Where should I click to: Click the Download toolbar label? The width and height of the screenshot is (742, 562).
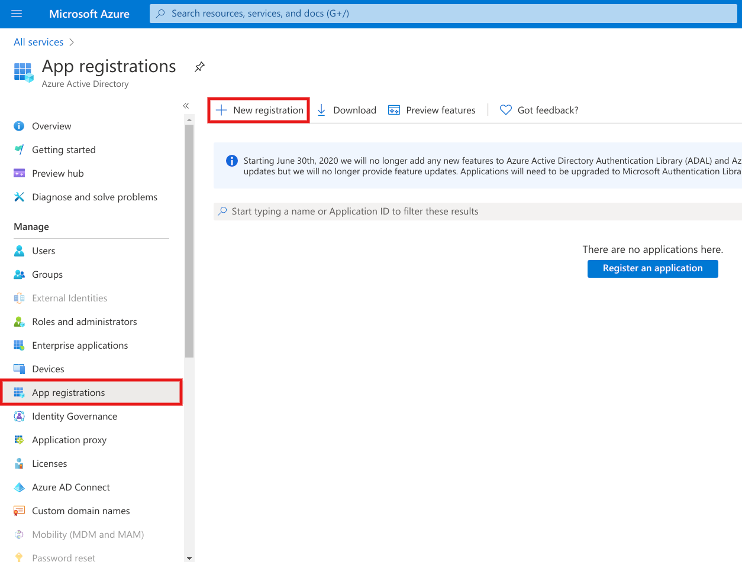355,110
